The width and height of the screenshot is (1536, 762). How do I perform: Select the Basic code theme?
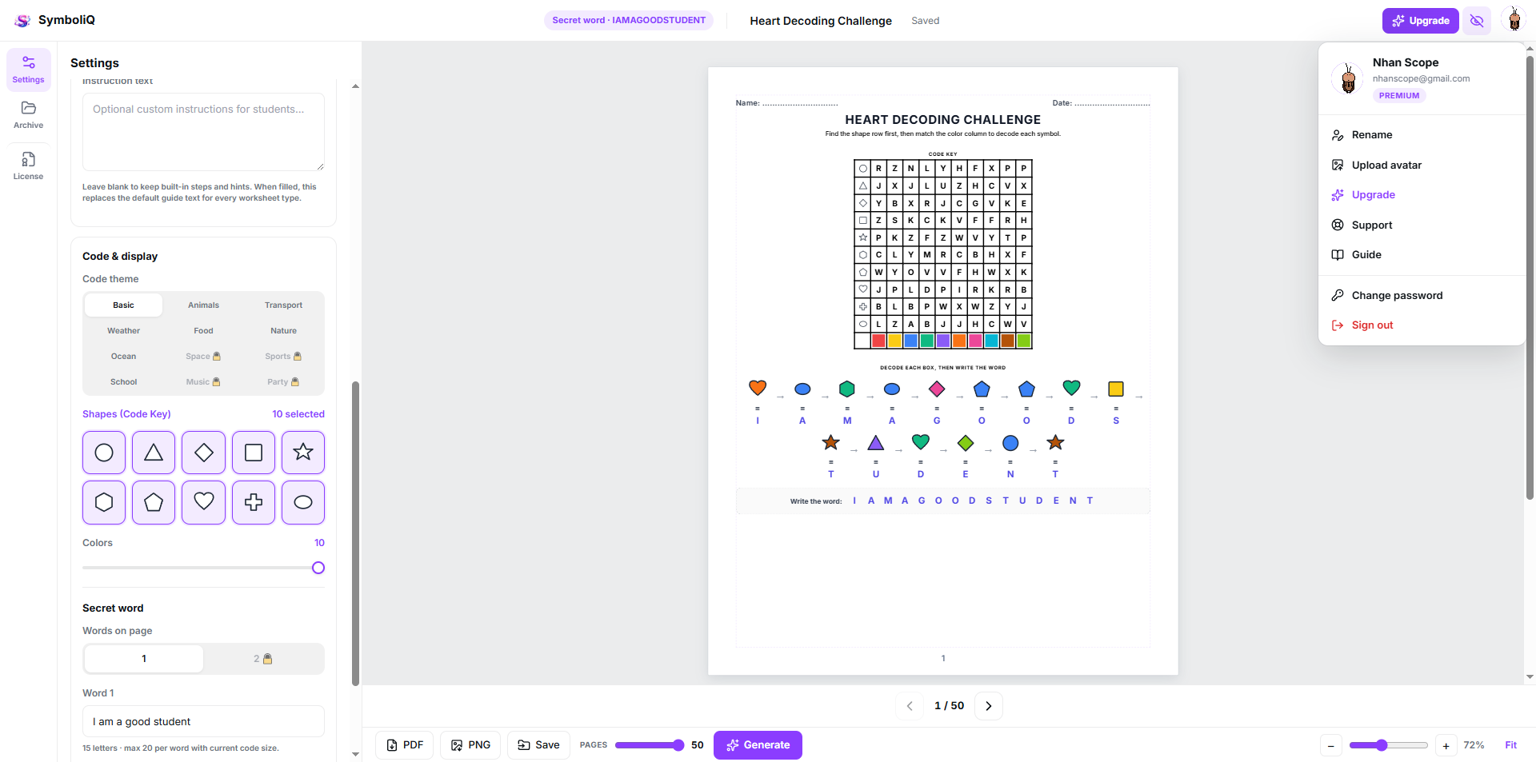tap(124, 305)
